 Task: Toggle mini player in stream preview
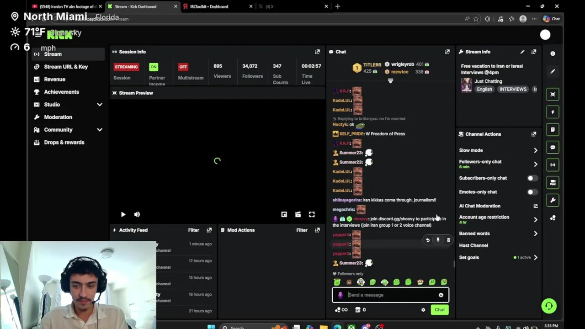tap(284, 214)
